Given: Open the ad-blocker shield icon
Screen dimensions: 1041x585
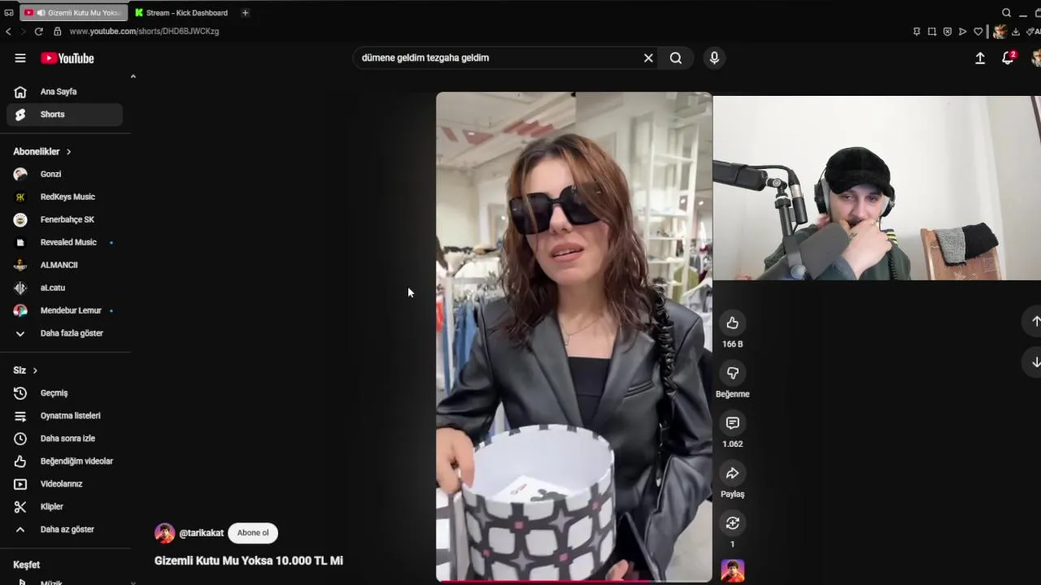Looking at the screenshot, I should click(x=947, y=32).
